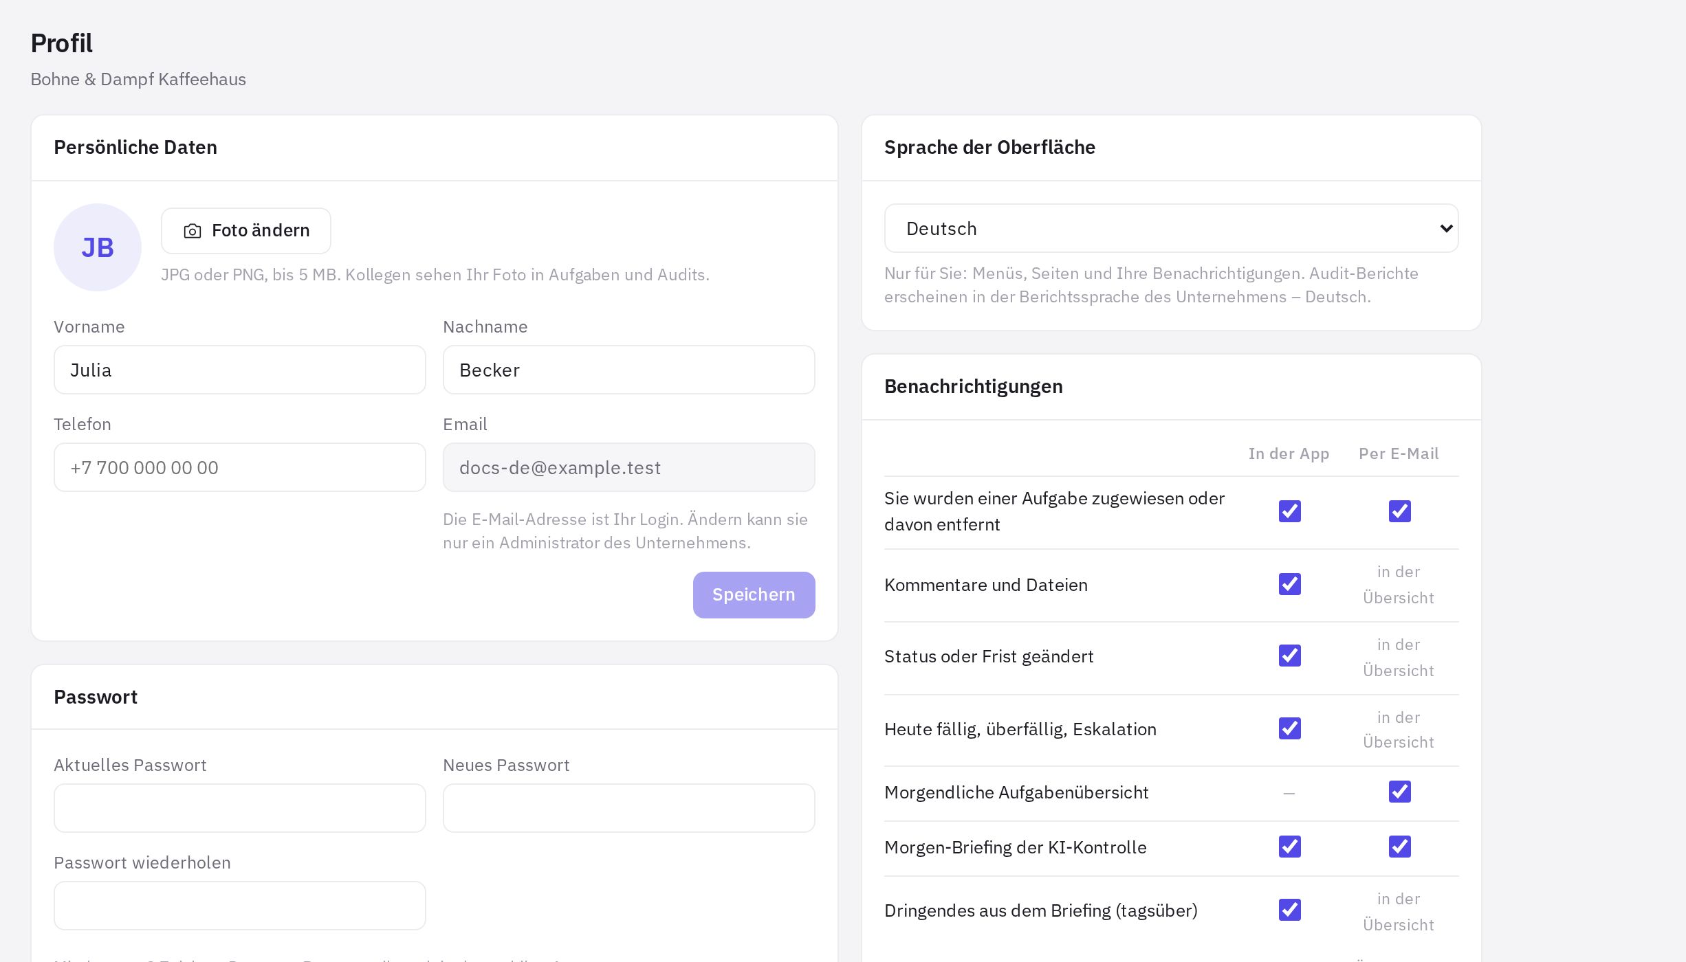Screen dimensions: 1686x962
Task: Click the Passwort section heading
Action: [x=96, y=697]
